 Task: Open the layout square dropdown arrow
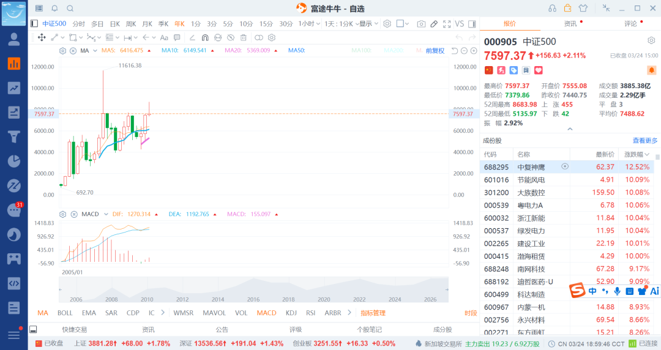pyautogui.click(x=406, y=24)
